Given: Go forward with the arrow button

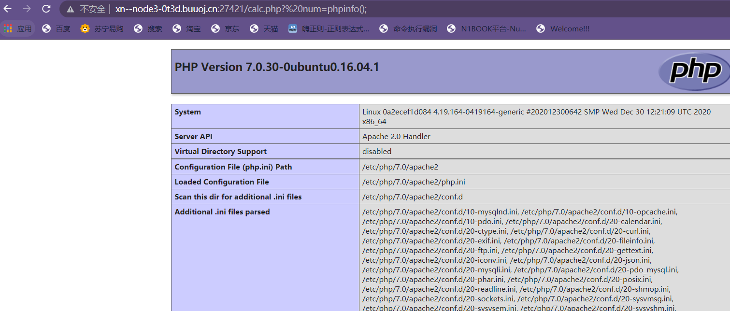Looking at the screenshot, I should point(27,9).
